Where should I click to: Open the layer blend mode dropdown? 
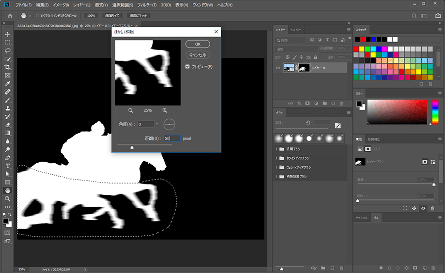pyautogui.click(x=297, y=49)
